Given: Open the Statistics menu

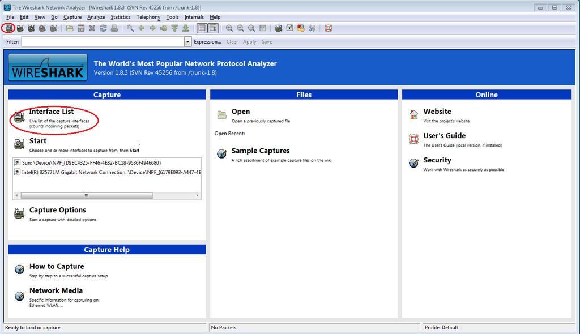Looking at the screenshot, I should 121,17.
